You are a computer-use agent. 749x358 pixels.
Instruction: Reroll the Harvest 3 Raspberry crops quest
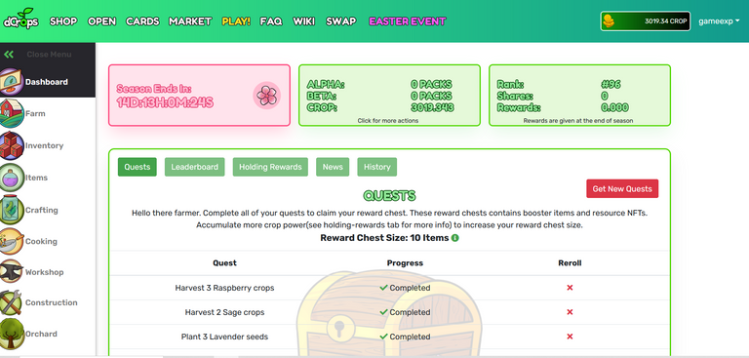click(570, 288)
